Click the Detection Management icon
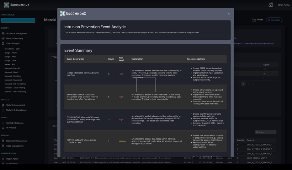The image size is (292, 170). click(3, 141)
